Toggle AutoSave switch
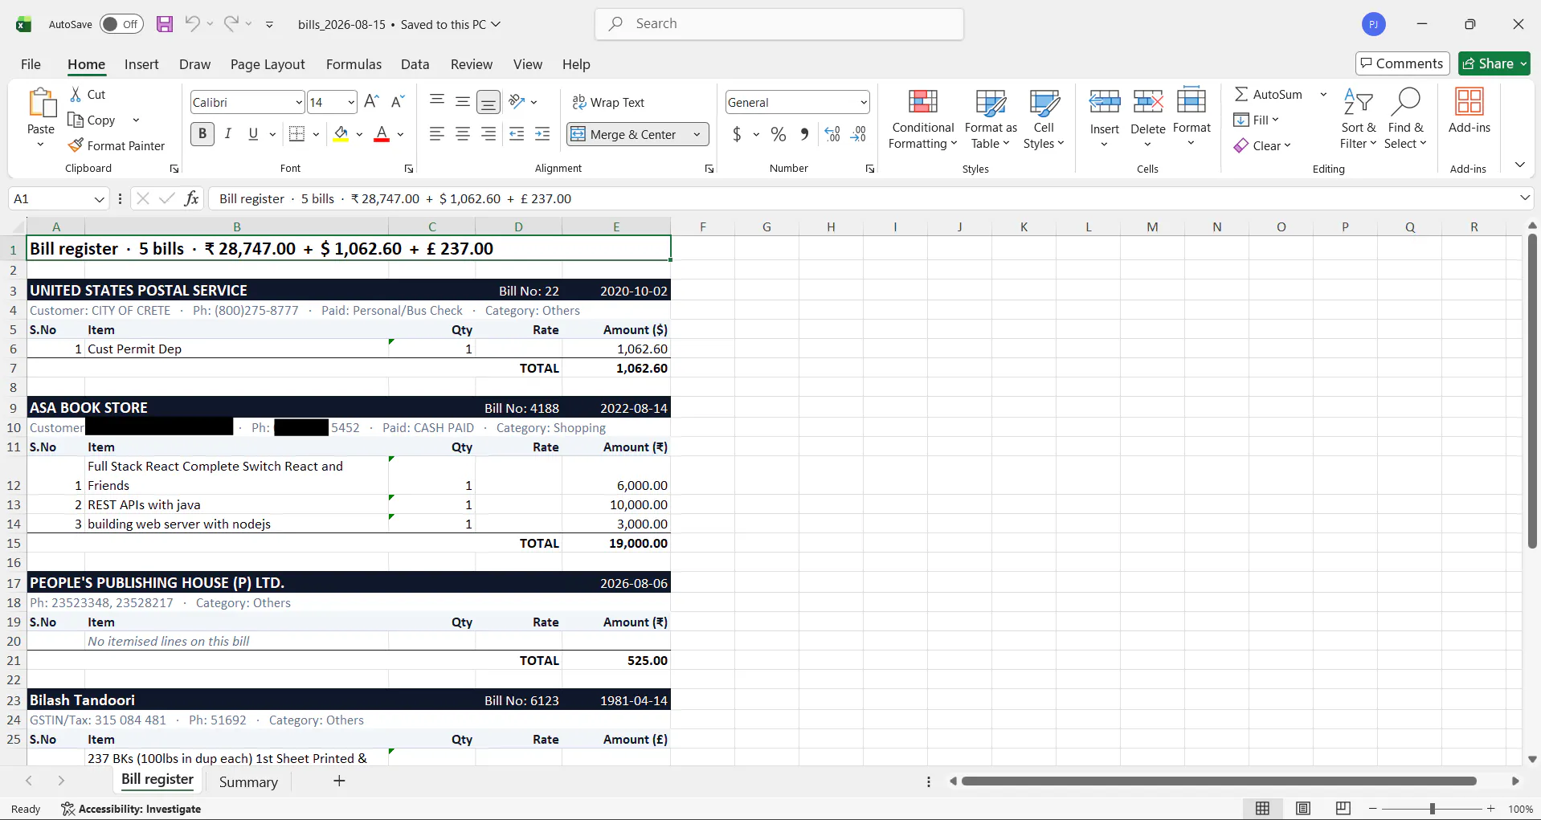The width and height of the screenshot is (1541, 820). click(x=121, y=24)
